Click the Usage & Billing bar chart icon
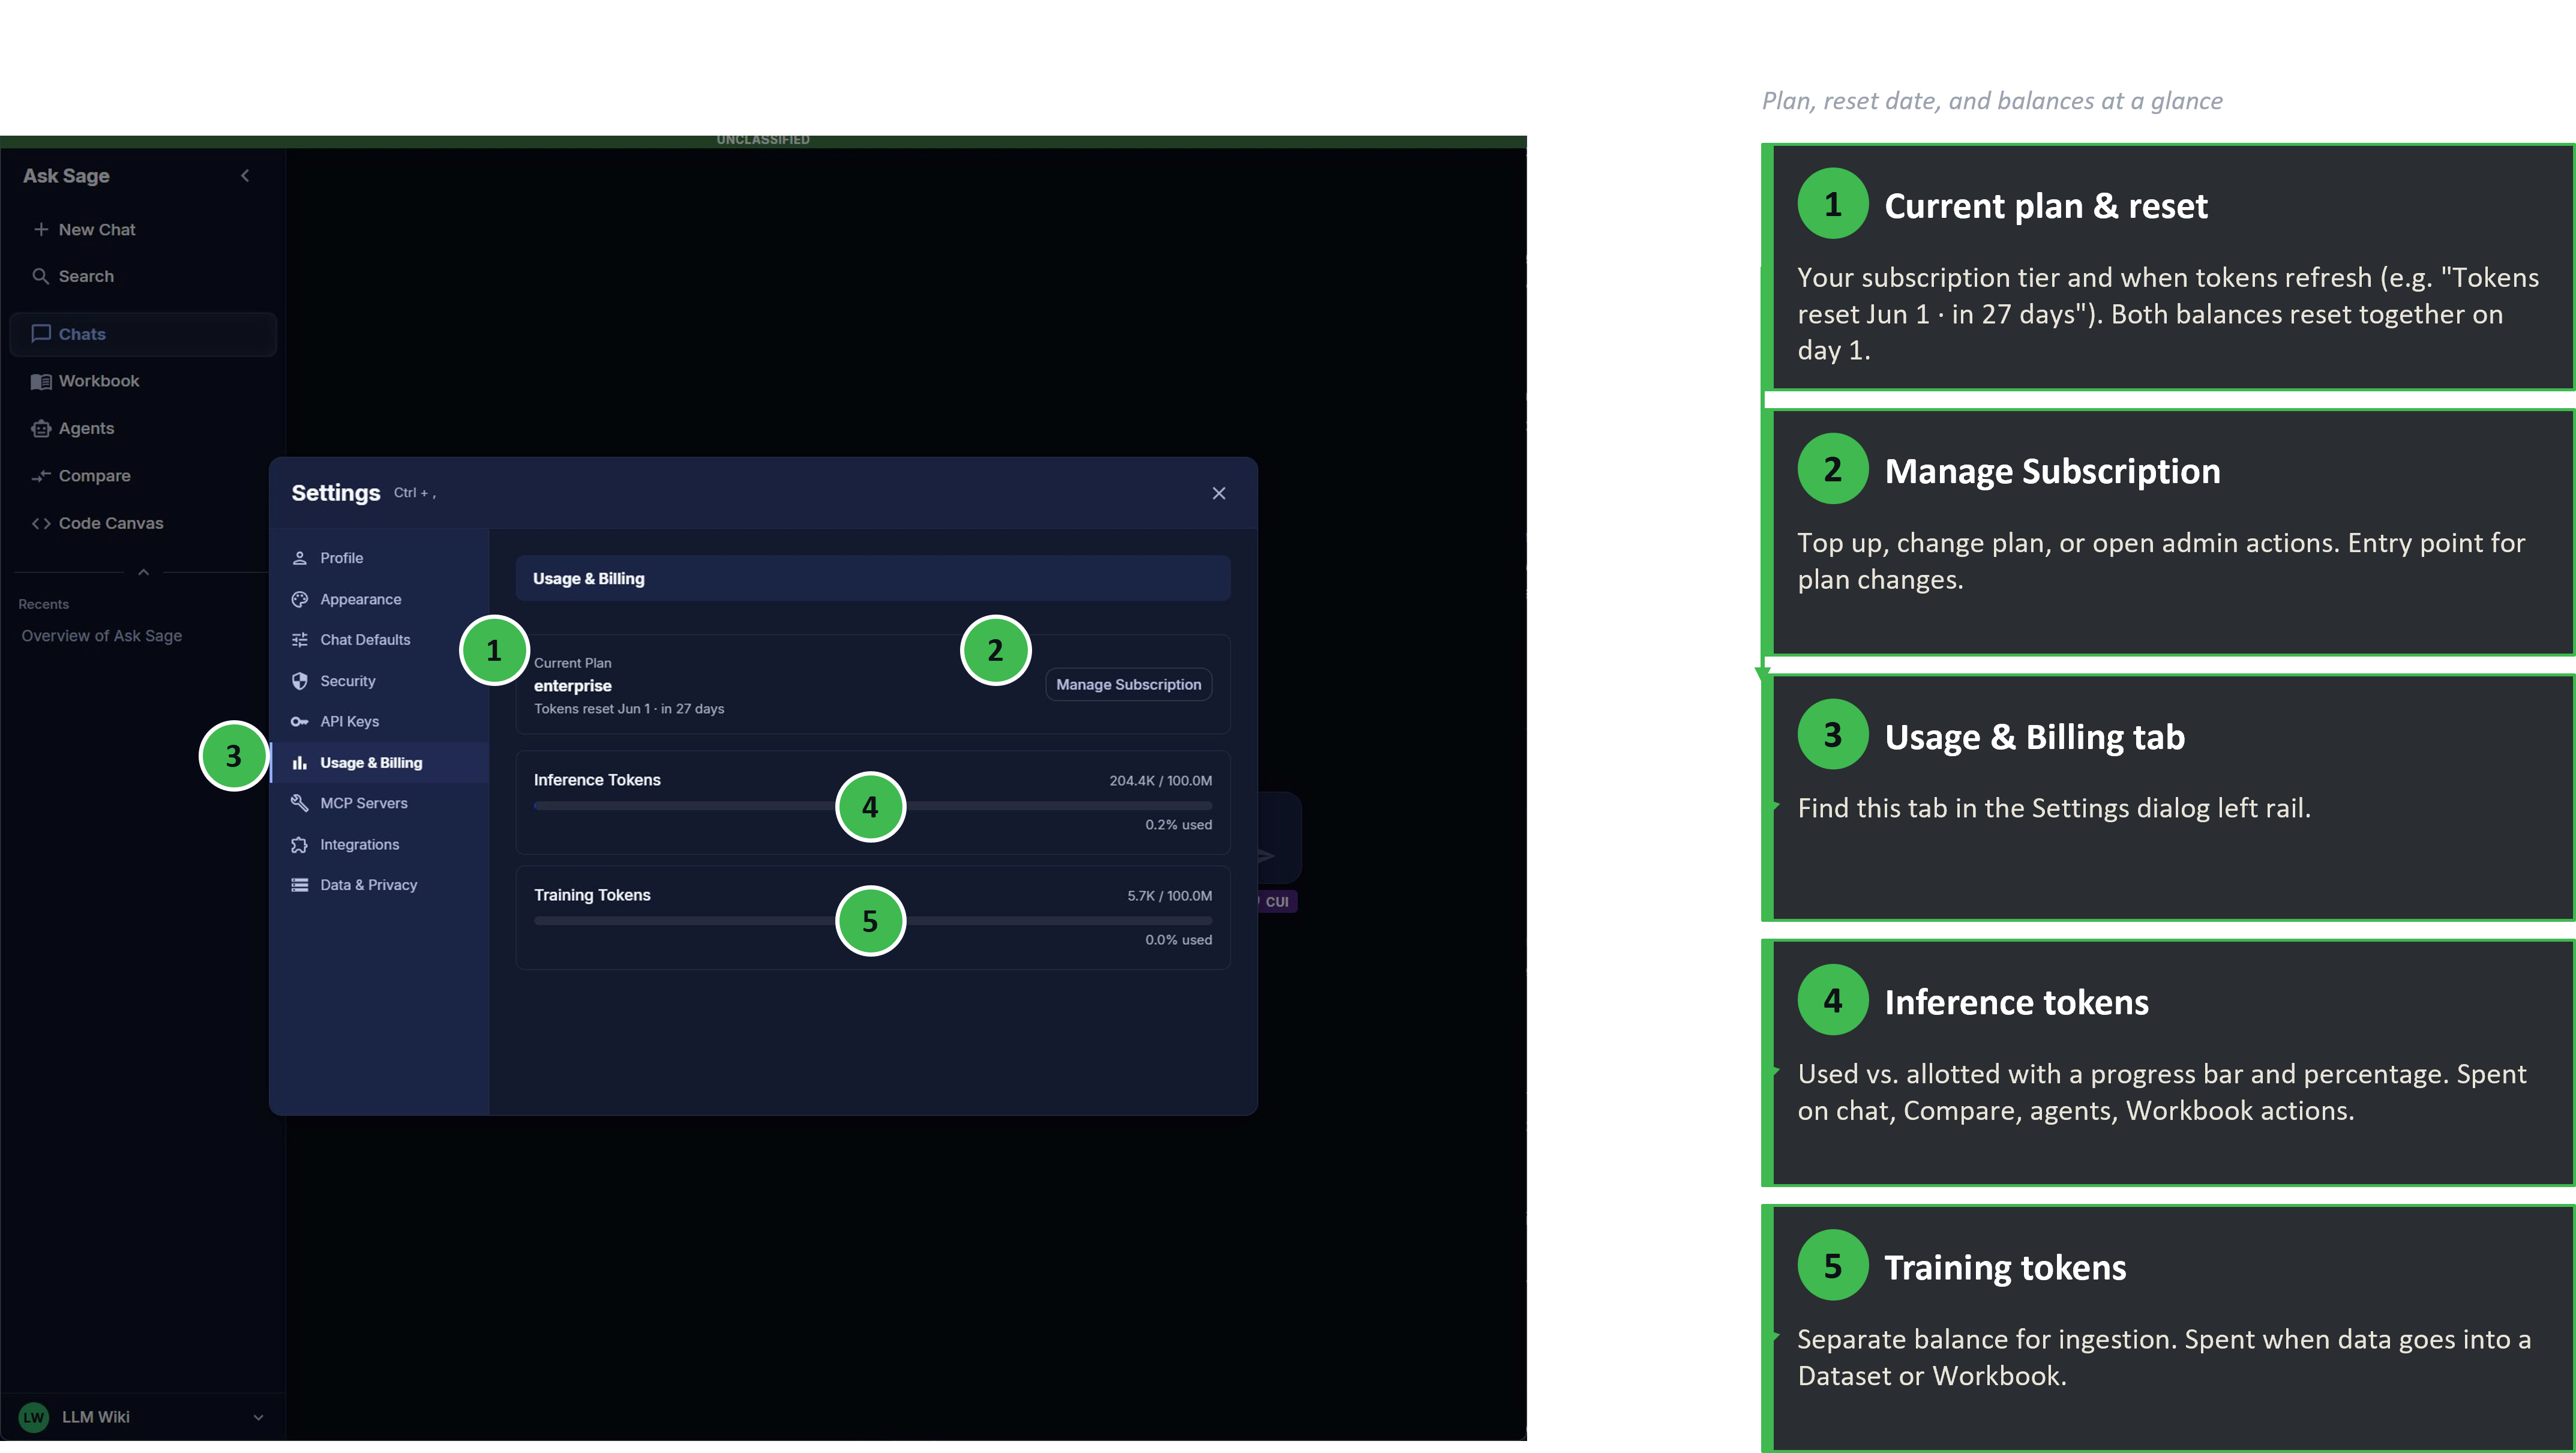 (299, 763)
